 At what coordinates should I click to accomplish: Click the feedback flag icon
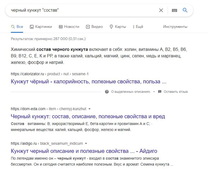point(160,92)
